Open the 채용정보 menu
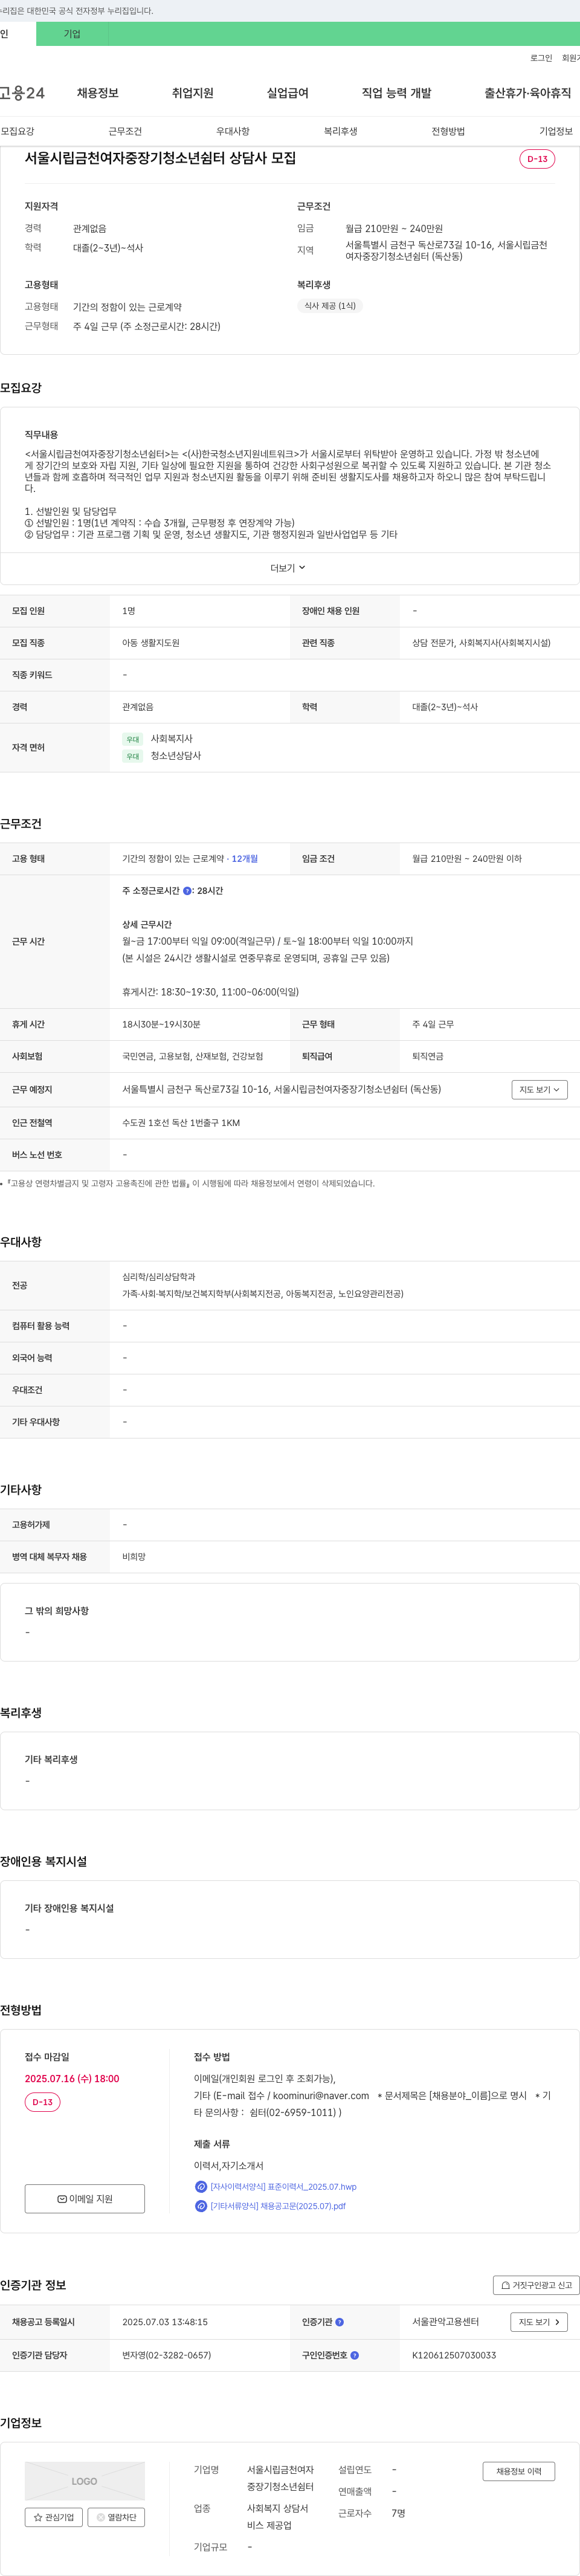The width and height of the screenshot is (580, 2576). [x=98, y=93]
